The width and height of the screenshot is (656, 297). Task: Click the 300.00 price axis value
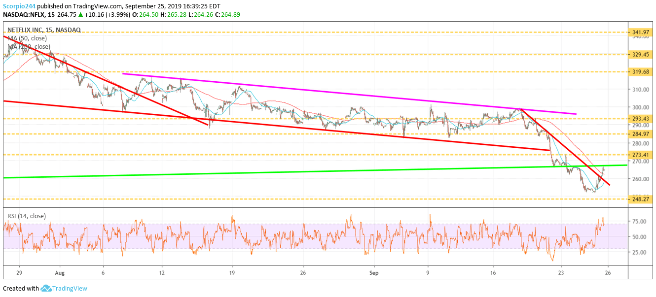tap(640, 107)
